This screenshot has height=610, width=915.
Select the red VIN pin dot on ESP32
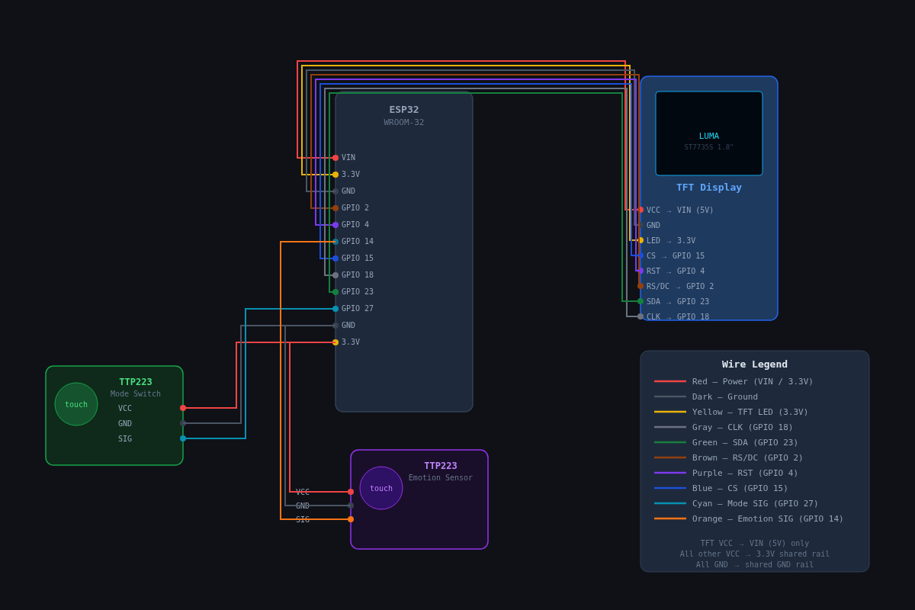335,158
